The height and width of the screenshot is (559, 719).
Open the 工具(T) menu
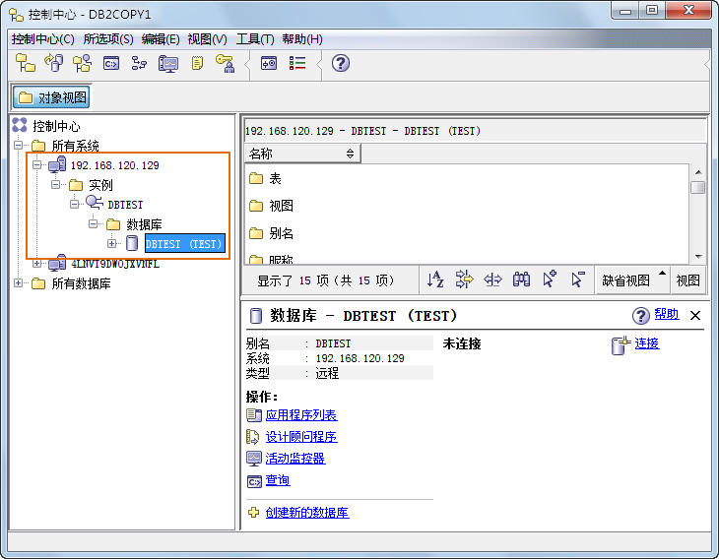click(254, 38)
